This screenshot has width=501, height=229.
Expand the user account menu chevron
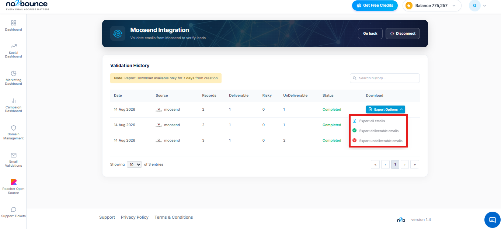(484, 6)
